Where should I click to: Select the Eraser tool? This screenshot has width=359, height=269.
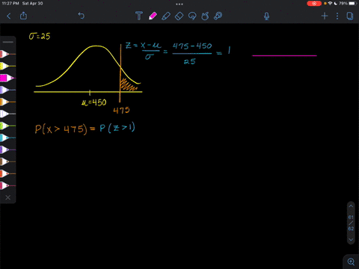(179, 16)
